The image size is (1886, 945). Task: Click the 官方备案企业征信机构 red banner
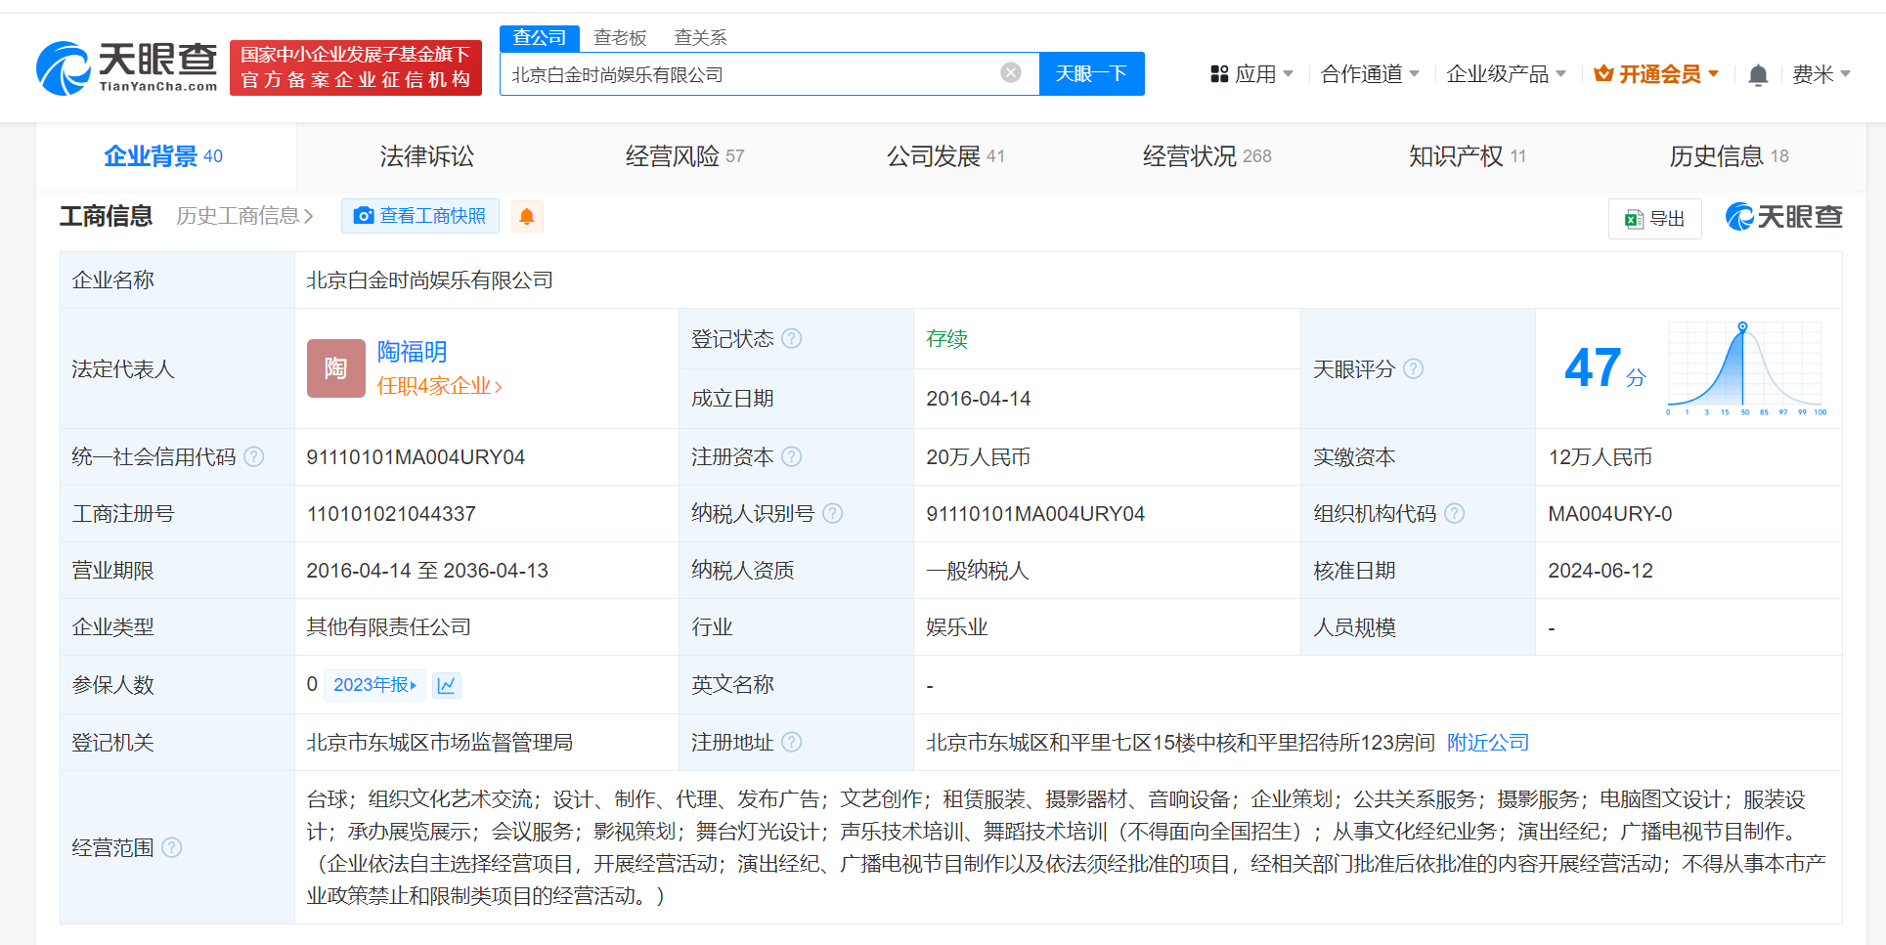pyautogui.click(x=356, y=67)
